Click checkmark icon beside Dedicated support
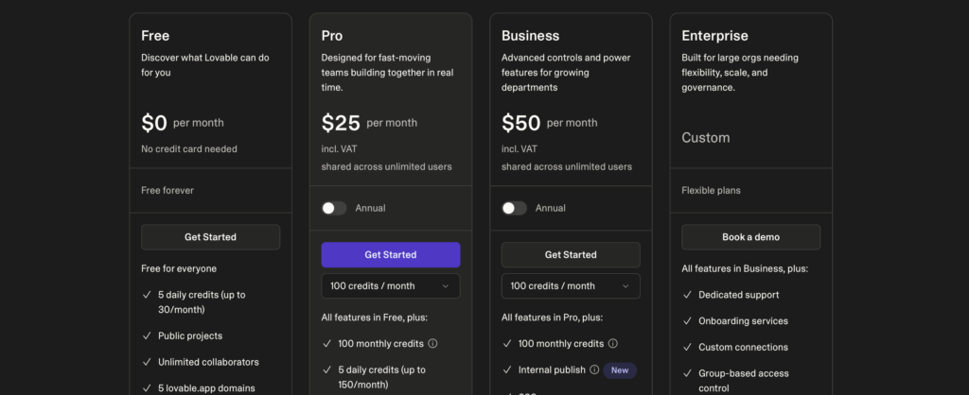Image resolution: width=969 pixels, height=395 pixels. pyautogui.click(x=687, y=295)
